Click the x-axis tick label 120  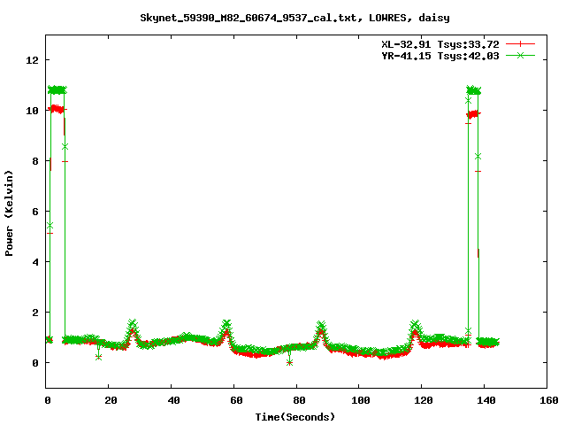(423, 400)
